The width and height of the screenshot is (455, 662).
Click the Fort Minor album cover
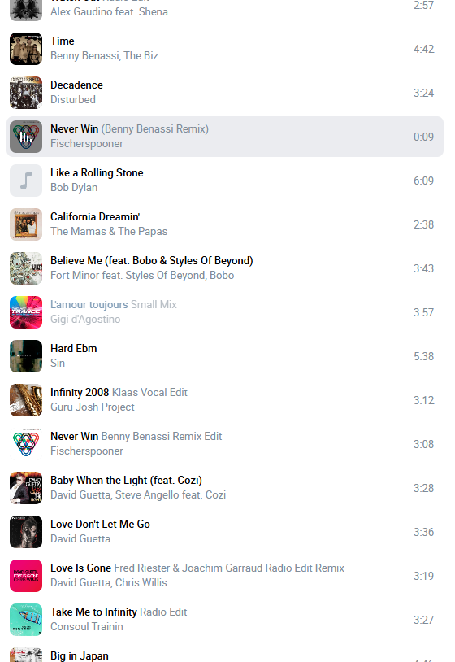[x=26, y=268]
